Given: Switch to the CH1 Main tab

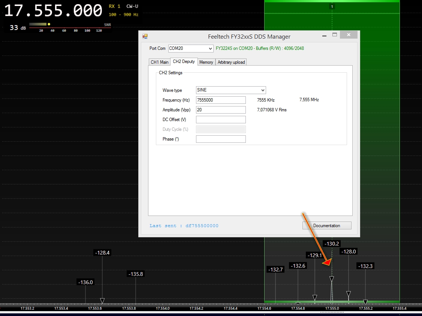Looking at the screenshot, I should pyautogui.click(x=160, y=62).
